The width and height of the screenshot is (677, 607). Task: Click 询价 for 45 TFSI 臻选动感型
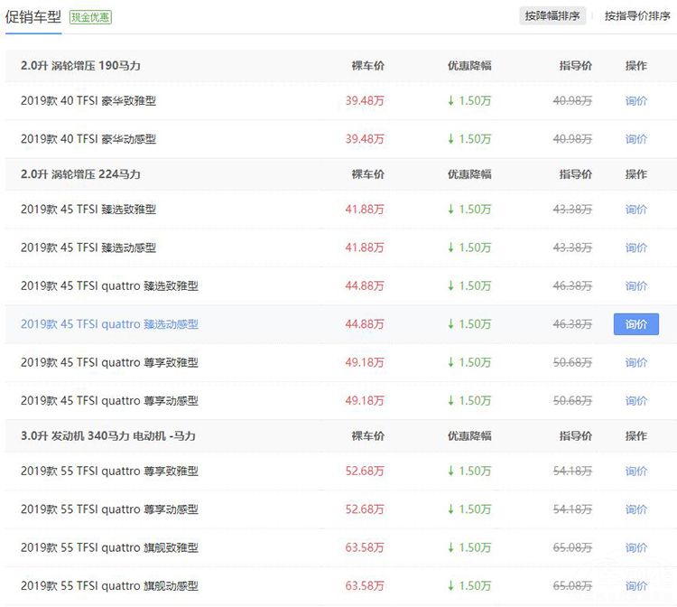(636, 247)
